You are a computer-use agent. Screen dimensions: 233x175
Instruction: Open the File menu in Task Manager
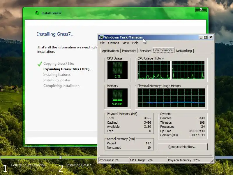point(102,43)
